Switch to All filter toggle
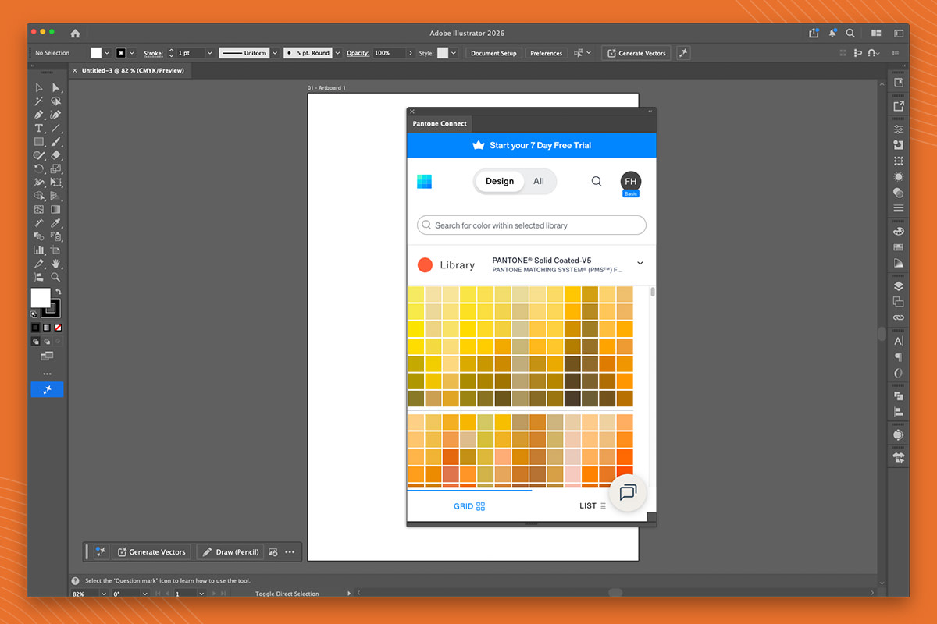Screen dimensions: 937x624 point(539,181)
